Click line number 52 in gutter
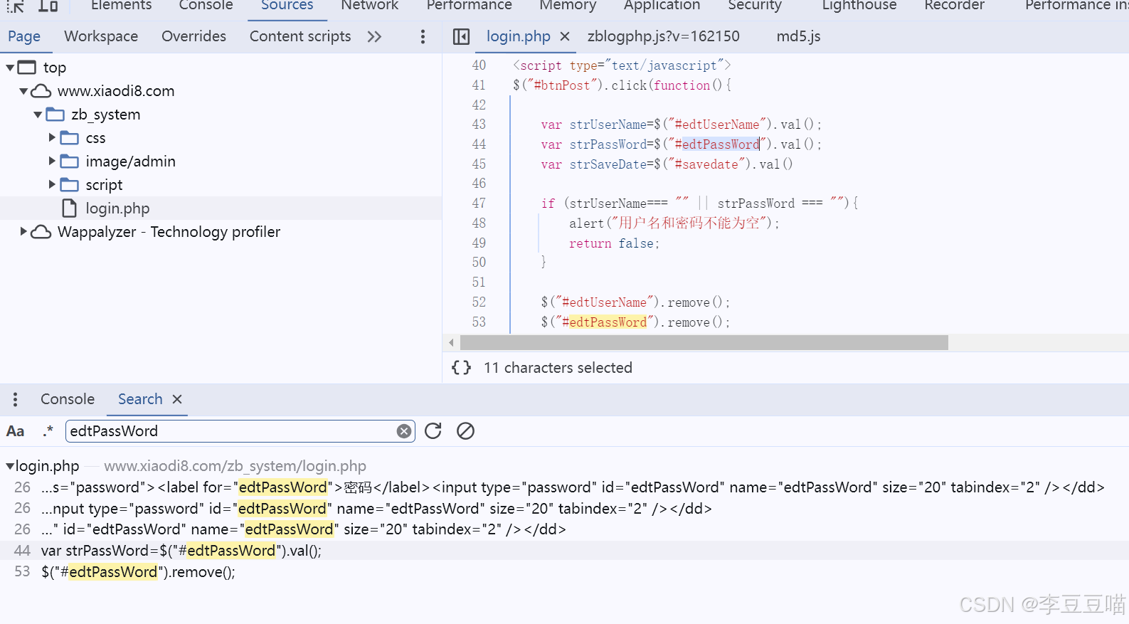Viewport: 1129px width, 624px height. [479, 302]
